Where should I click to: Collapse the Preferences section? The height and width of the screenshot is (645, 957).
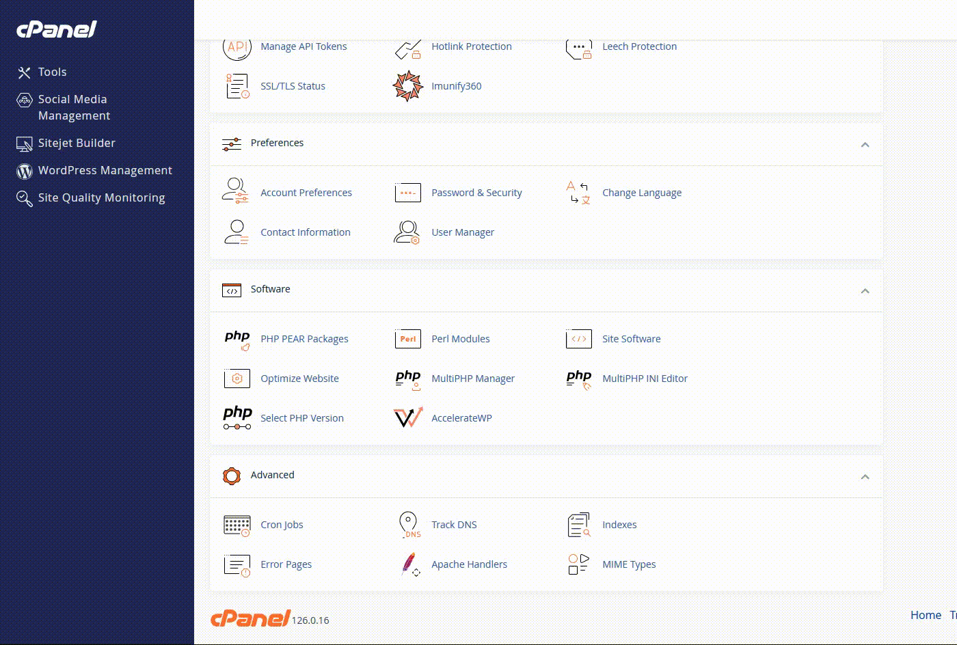[x=865, y=145]
